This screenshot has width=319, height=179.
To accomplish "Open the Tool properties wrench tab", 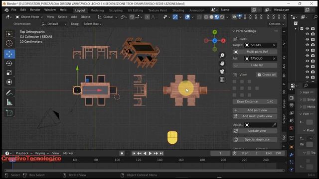I will 291,155.
